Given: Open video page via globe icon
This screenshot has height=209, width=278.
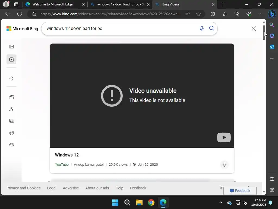Looking at the screenshot, I should click(x=224, y=165).
